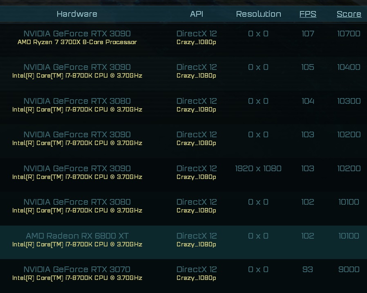
Task: Click the 93 FPS value
Action: pos(308,269)
